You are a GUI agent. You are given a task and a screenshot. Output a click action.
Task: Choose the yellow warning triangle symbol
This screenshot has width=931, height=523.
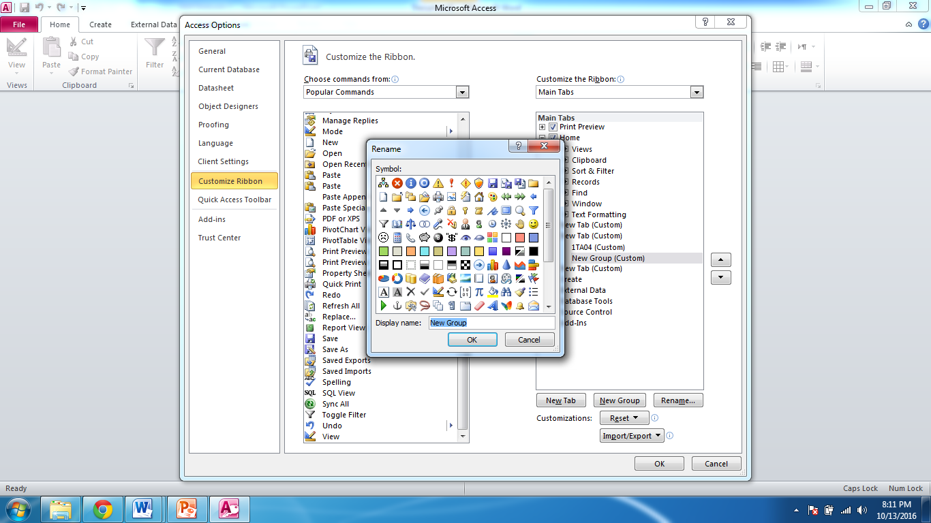pos(438,183)
